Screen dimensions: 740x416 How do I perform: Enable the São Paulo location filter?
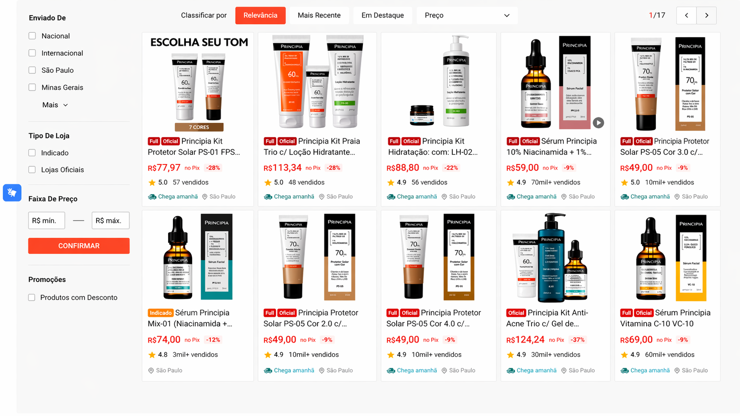(x=32, y=70)
